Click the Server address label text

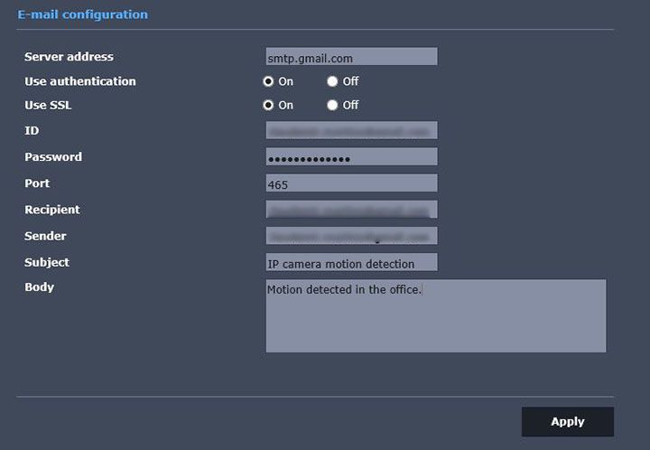point(69,57)
